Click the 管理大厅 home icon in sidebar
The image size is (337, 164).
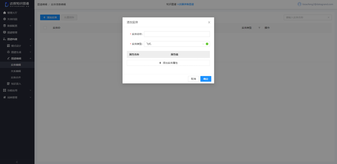pos(4,12)
